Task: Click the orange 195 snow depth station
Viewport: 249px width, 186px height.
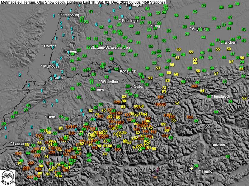Action: click(x=190, y=117)
